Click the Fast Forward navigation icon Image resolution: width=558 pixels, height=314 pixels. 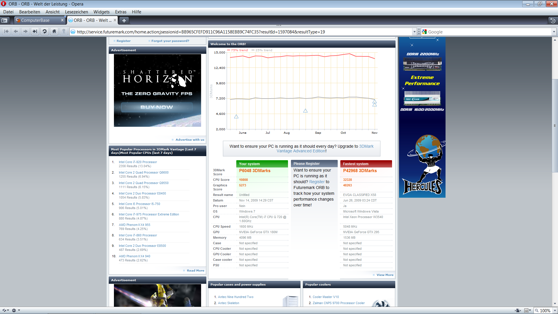[x=35, y=32]
